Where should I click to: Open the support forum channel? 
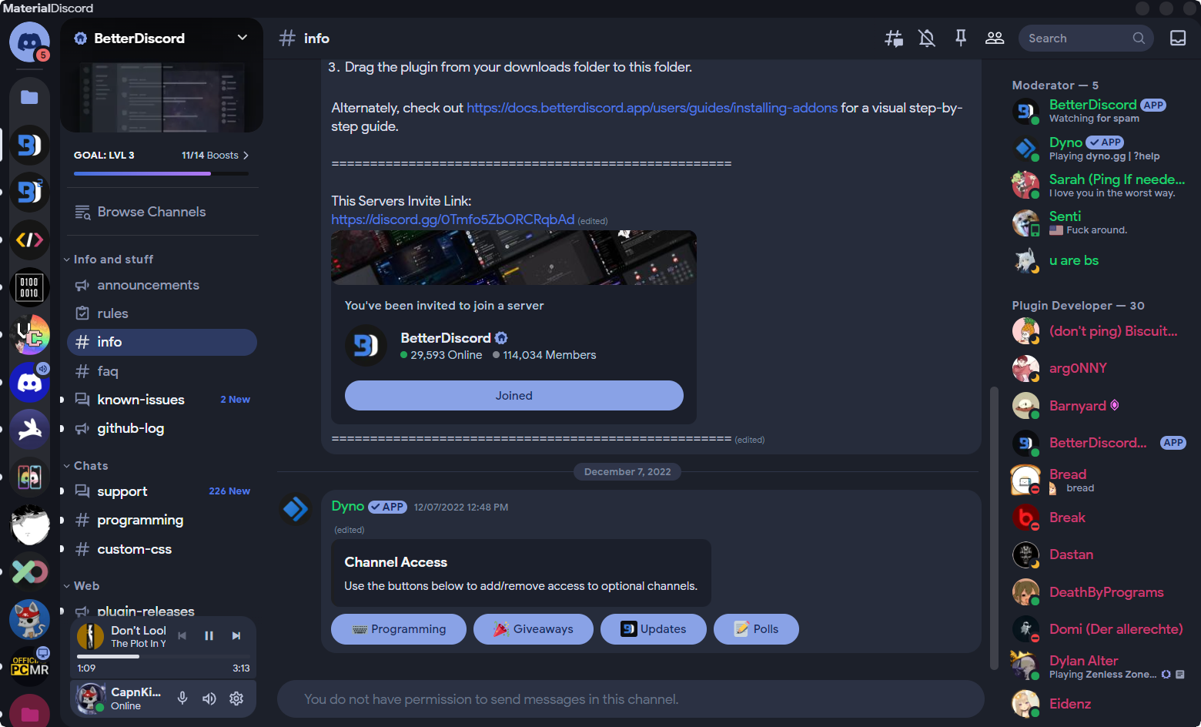pos(162,491)
